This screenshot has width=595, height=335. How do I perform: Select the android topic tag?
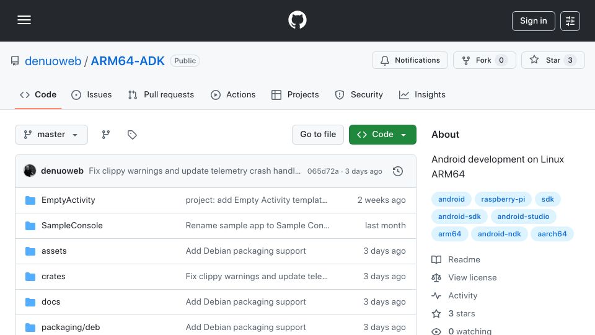click(451, 199)
